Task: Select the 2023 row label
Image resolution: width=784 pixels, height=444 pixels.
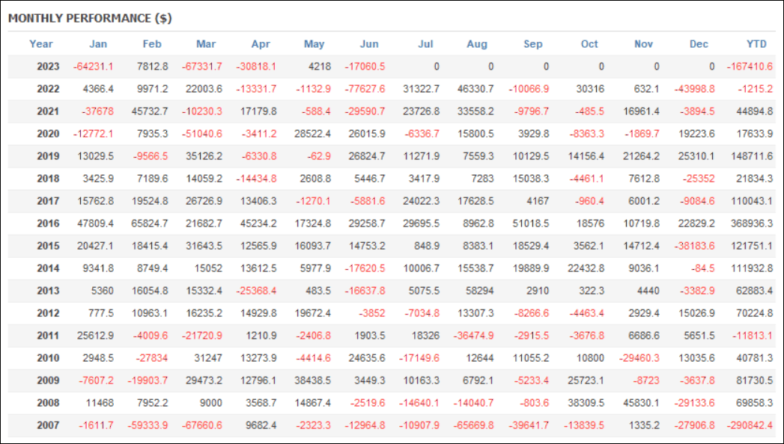Action: point(48,67)
